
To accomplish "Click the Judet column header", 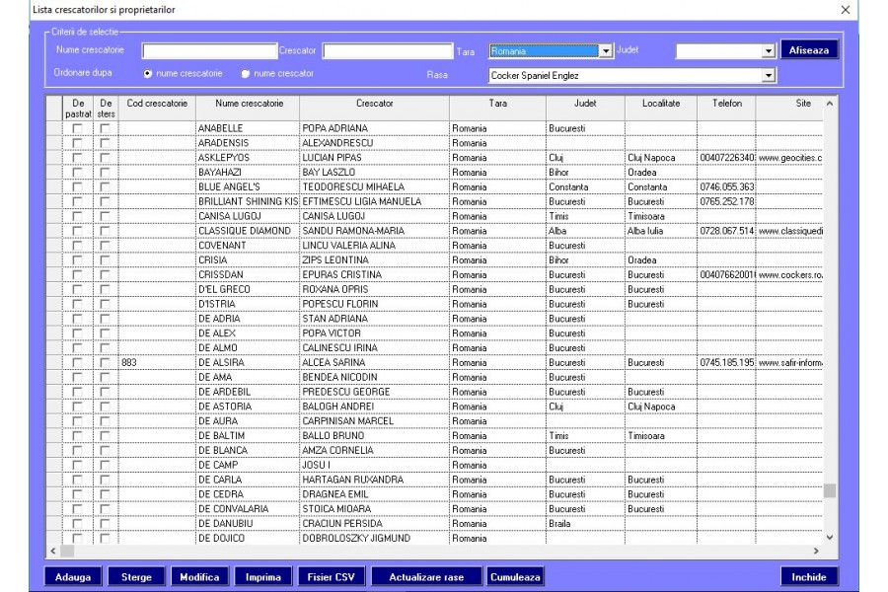I will [585, 109].
